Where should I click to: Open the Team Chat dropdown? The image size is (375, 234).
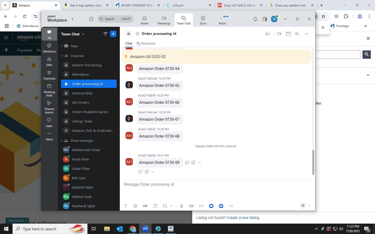[73, 34]
